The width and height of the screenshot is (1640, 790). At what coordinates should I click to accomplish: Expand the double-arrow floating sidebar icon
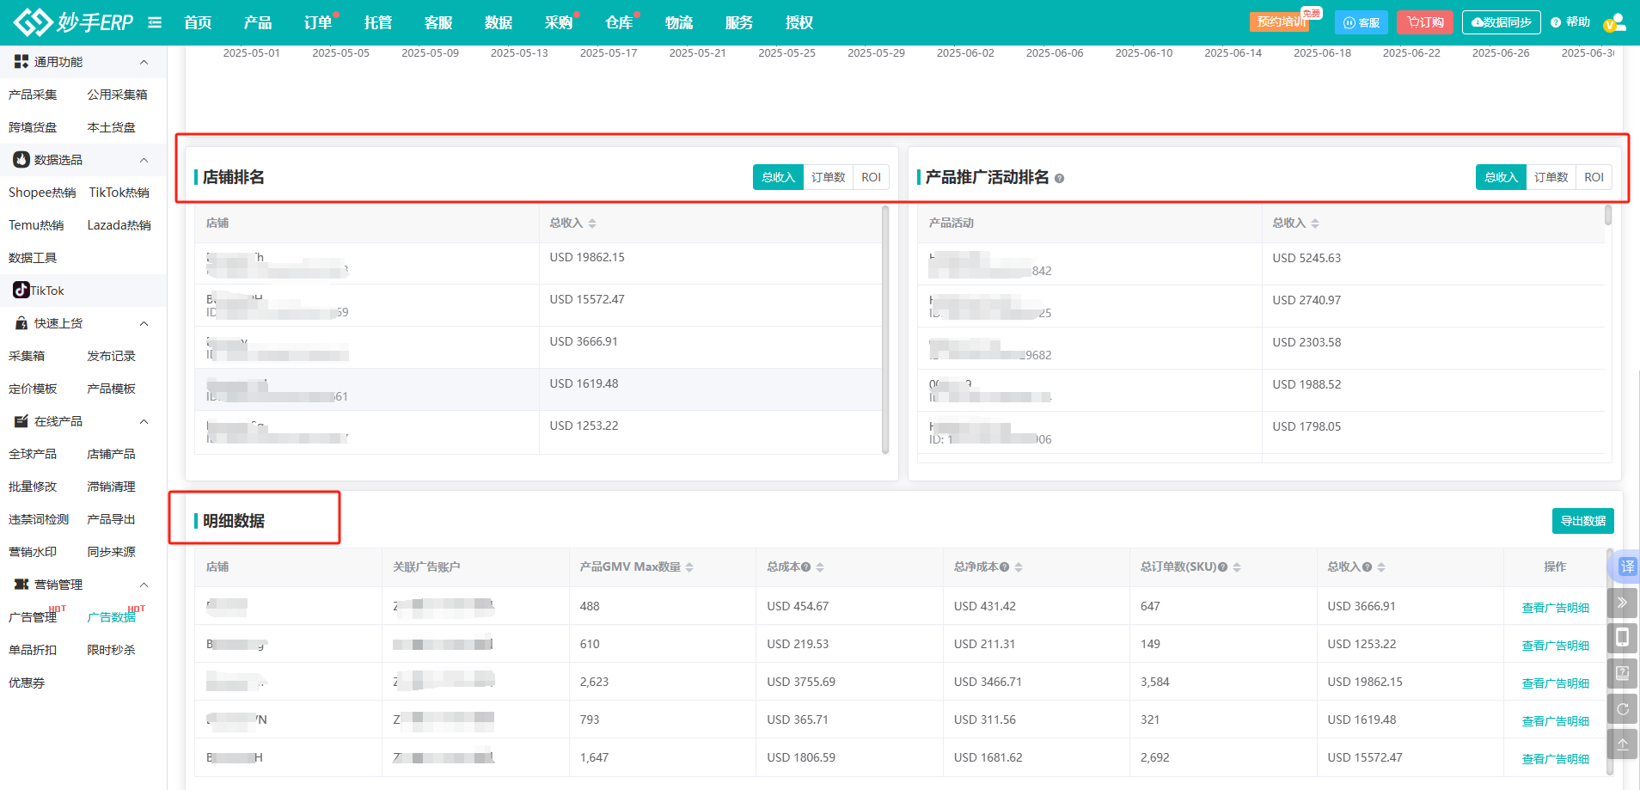click(x=1622, y=603)
